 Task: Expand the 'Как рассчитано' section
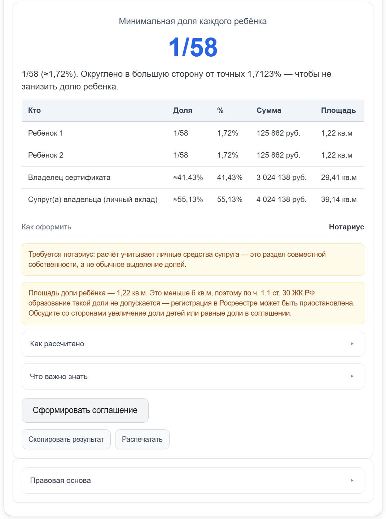[x=193, y=344]
